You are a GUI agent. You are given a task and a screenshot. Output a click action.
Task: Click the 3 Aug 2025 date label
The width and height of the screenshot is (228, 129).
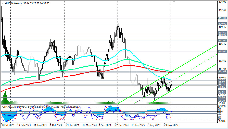coord(154,125)
